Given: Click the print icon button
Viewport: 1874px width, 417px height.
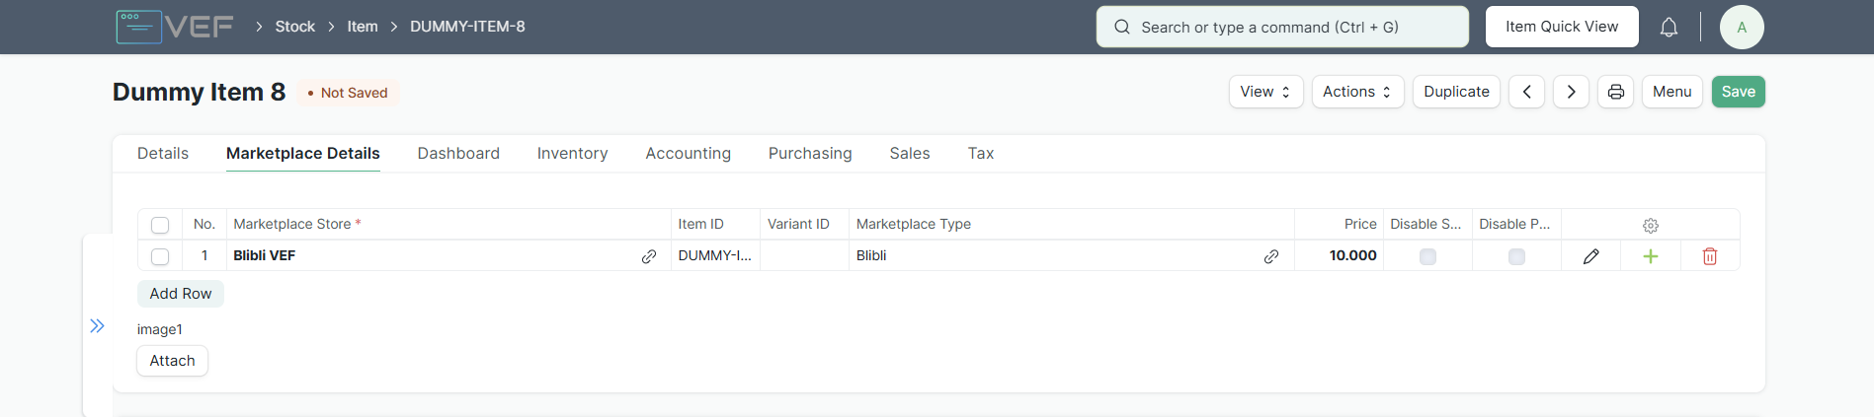Looking at the screenshot, I should pos(1616,92).
